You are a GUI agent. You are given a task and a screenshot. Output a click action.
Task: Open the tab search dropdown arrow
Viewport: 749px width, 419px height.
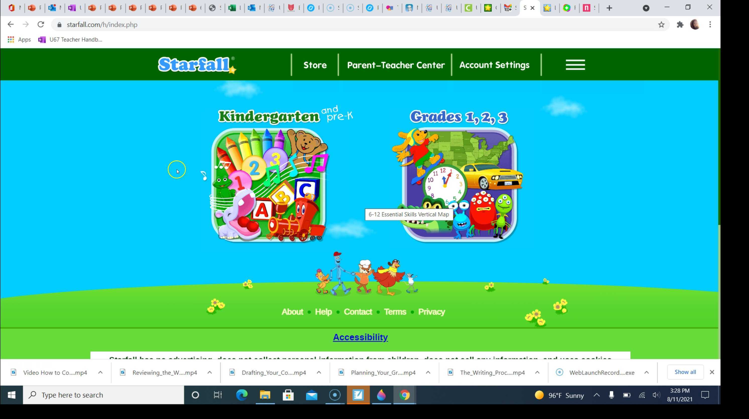pos(646,8)
